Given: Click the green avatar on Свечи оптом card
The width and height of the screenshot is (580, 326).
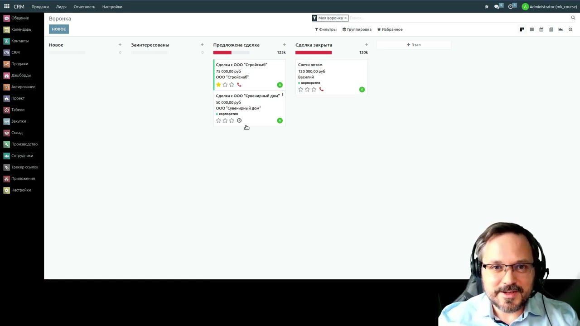Looking at the screenshot, I should tap(362, 89).
